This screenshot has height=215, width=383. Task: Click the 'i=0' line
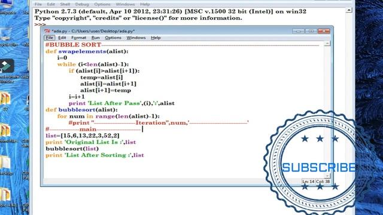(x=62, y=58)
